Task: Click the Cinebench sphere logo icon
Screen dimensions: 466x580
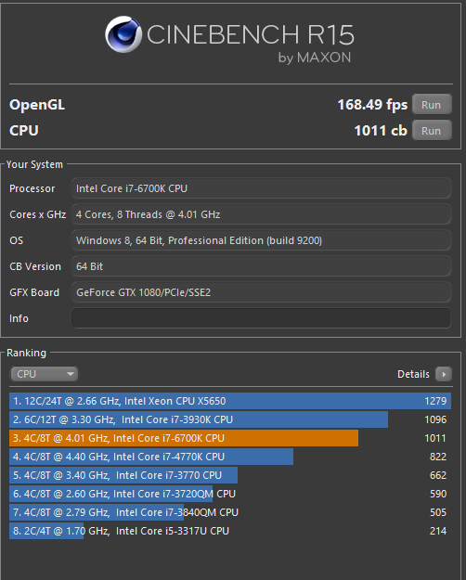Action: 123,34
